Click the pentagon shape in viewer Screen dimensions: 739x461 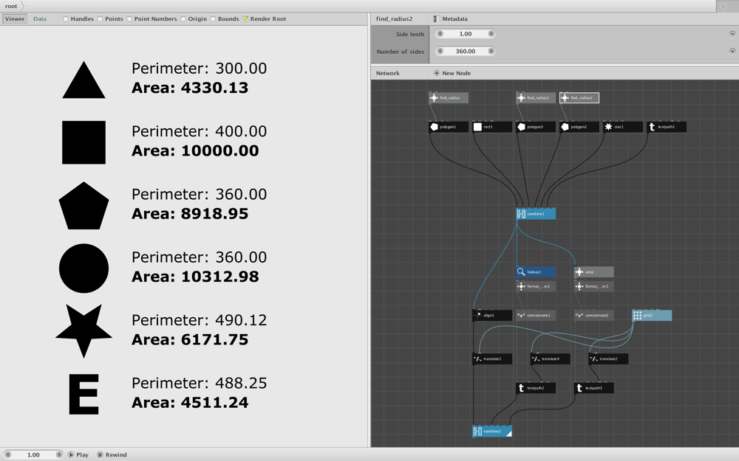click(84, 206)
